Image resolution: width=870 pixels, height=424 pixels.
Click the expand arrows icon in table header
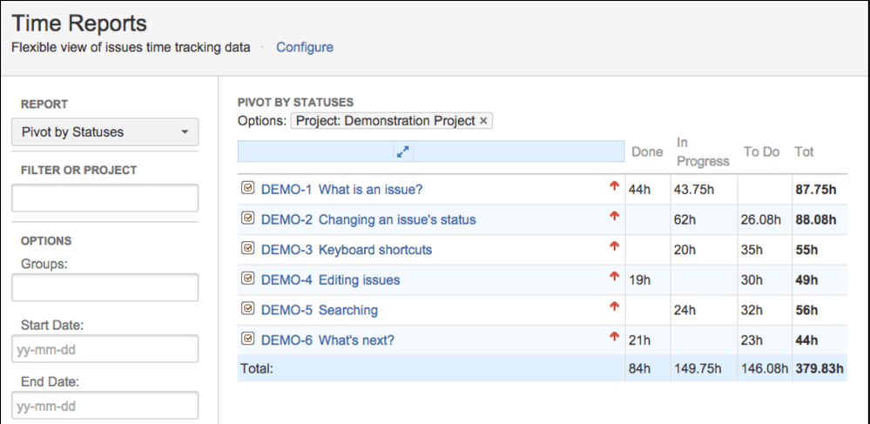pos(402,151)
